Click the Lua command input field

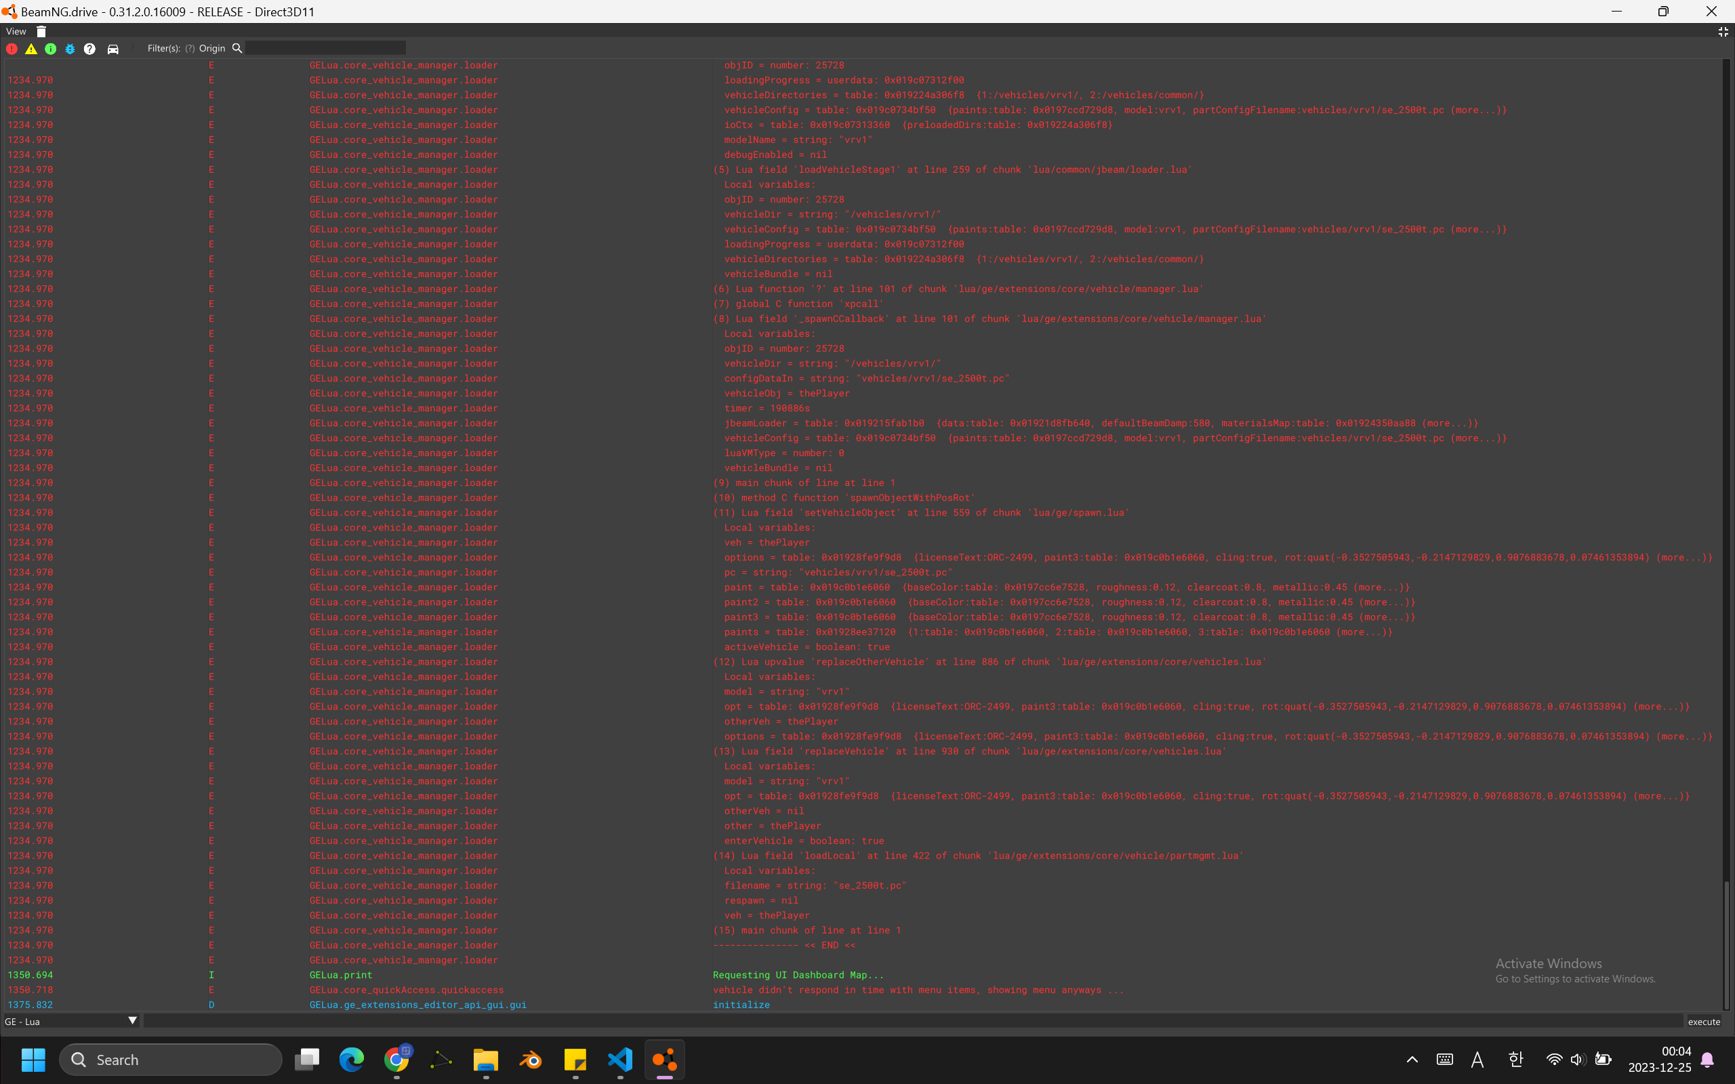point(910,1021)
